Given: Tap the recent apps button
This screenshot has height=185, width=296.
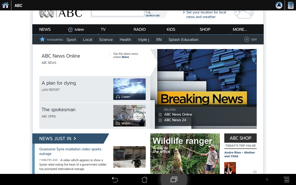Looking at the screenshot, I should click(174, 179).
